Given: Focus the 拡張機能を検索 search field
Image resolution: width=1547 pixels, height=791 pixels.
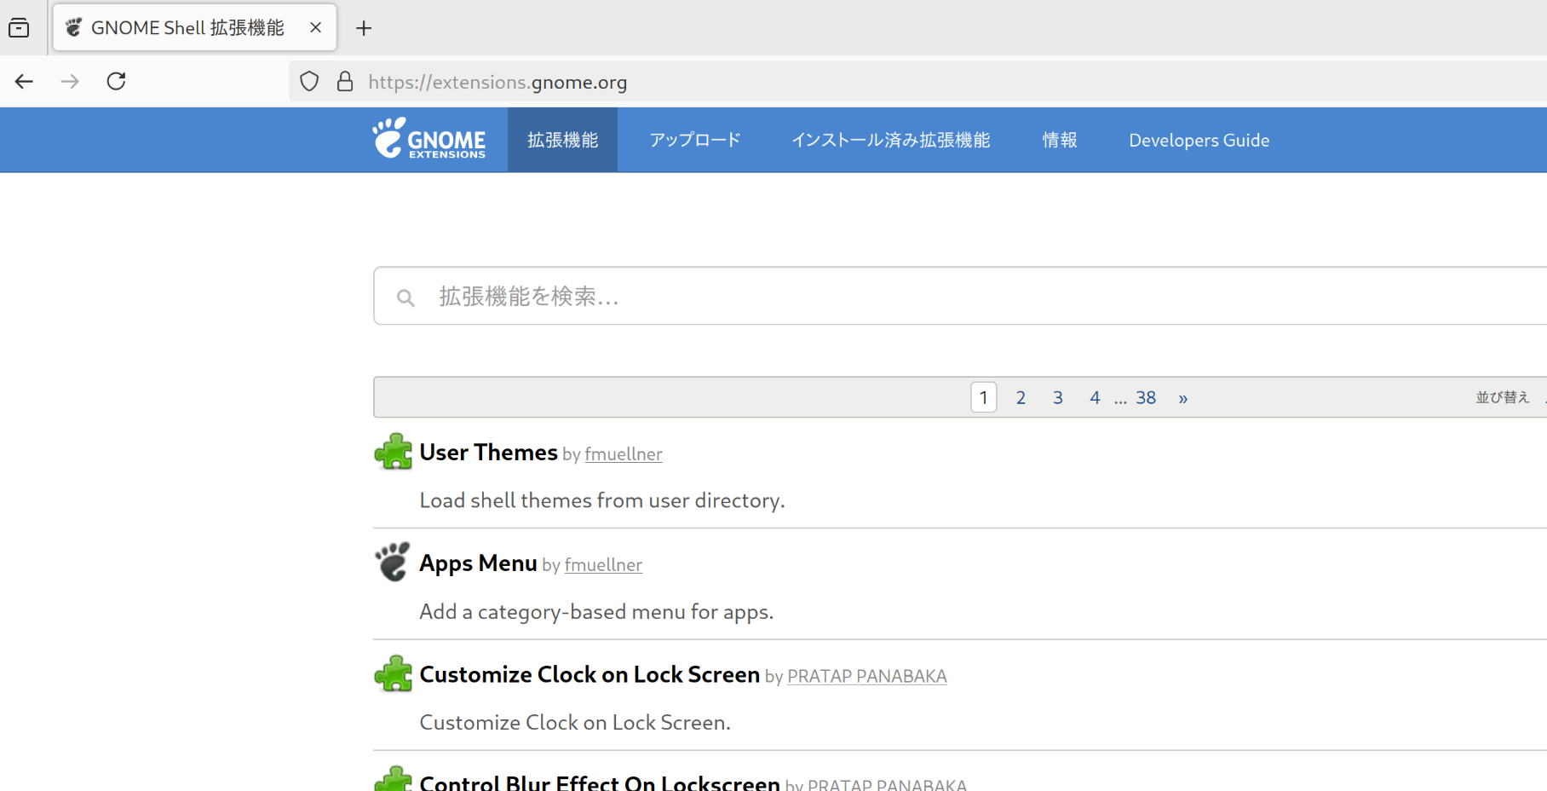Looking at the screenshot, I should (960, 296).
